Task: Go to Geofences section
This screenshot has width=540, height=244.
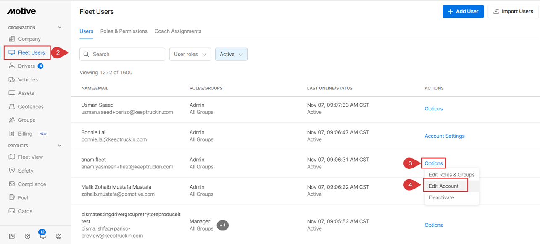Action: (31, 107)
